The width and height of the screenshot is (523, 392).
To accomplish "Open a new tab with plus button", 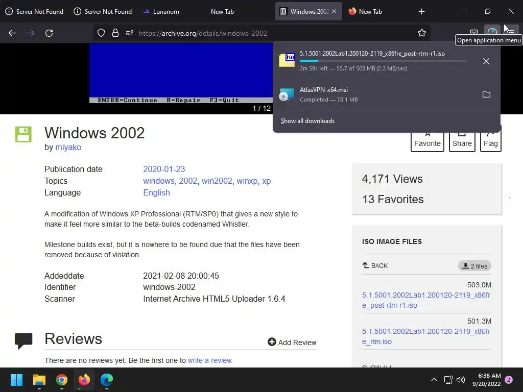I will pyautogui.click(x=421, y=12).
